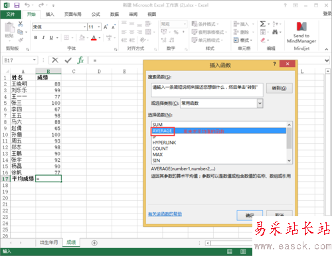Image resolution: width=332 pixels, height=256 pixels.
Task: Collapse the ribbon with the up arrow
Action: pos(327,49)
